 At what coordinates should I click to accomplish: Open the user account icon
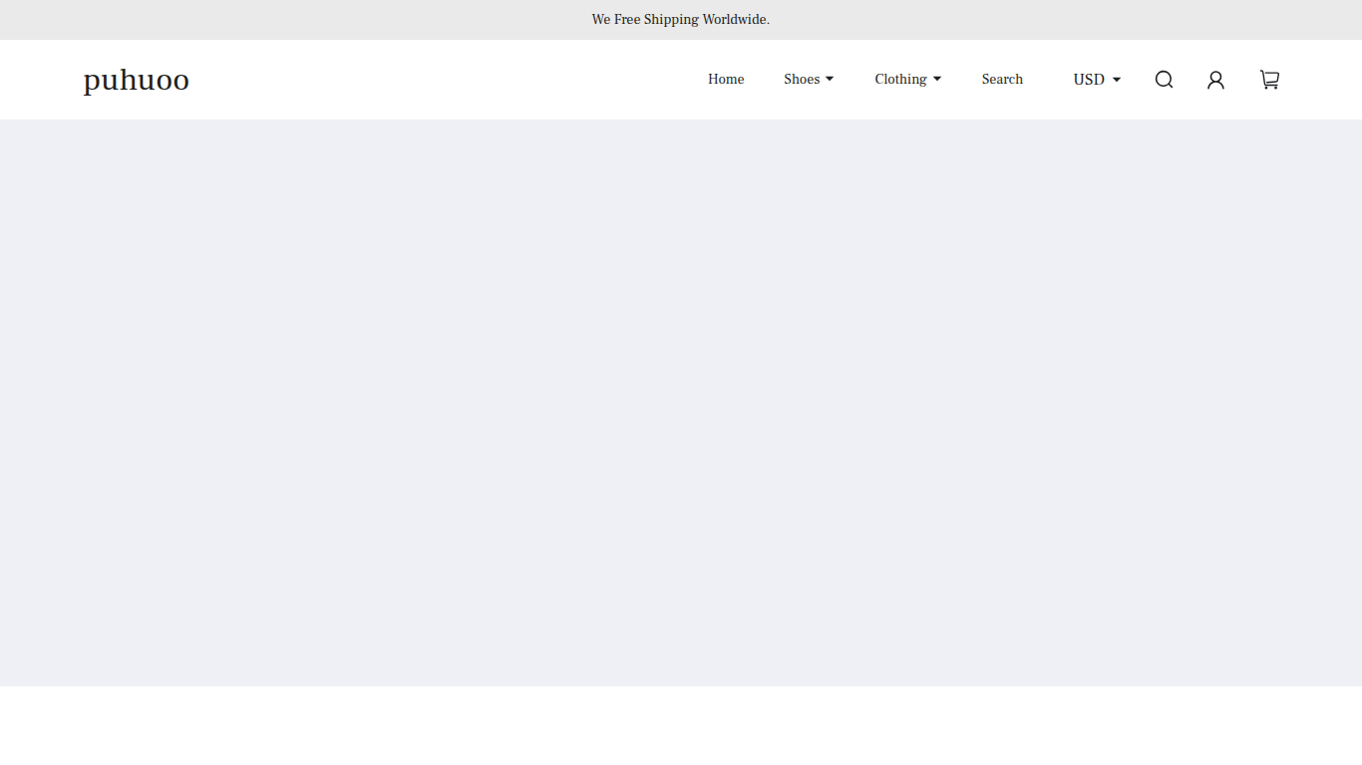1215,80
